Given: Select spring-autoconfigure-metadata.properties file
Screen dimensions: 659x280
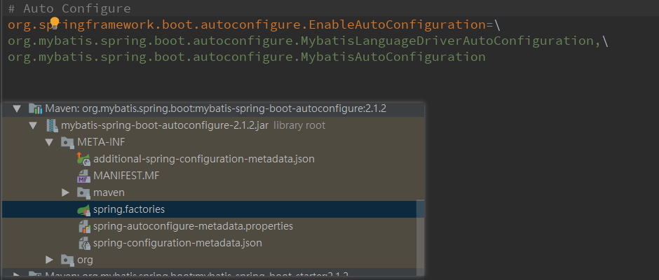Looking at the screenshot, I should click(x=193, y=226).
